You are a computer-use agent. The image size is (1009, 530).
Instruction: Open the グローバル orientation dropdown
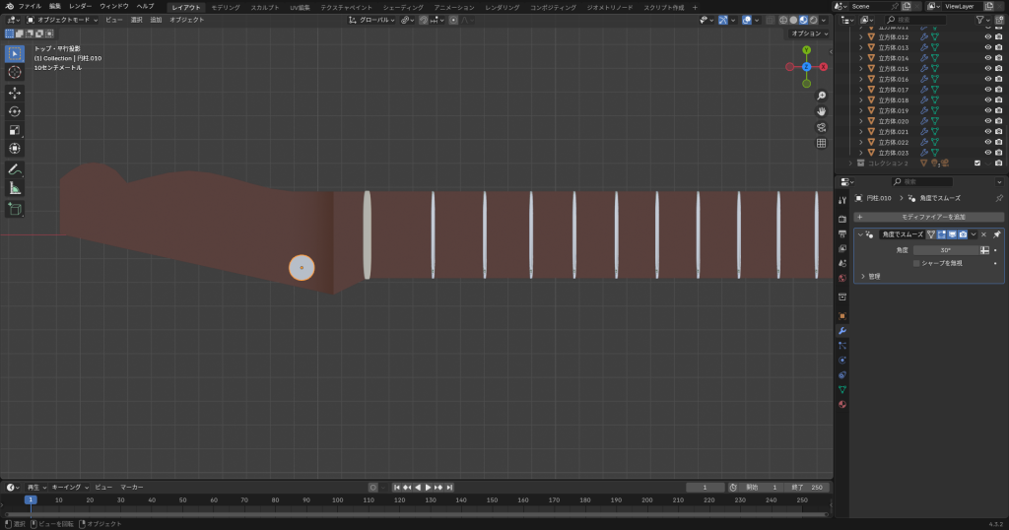pyautogui.click(x=373, y=20)
